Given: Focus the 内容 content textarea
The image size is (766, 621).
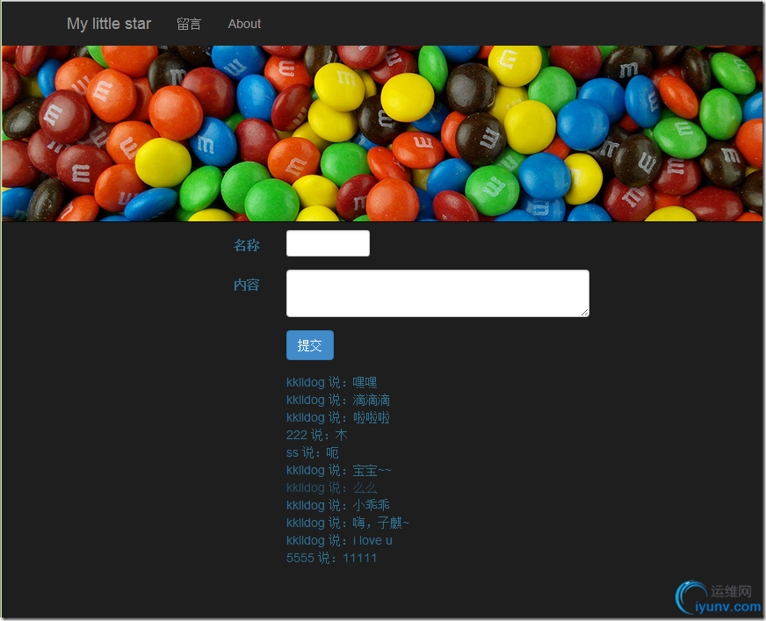Looking at the screenshot, I should coord(437,293).
